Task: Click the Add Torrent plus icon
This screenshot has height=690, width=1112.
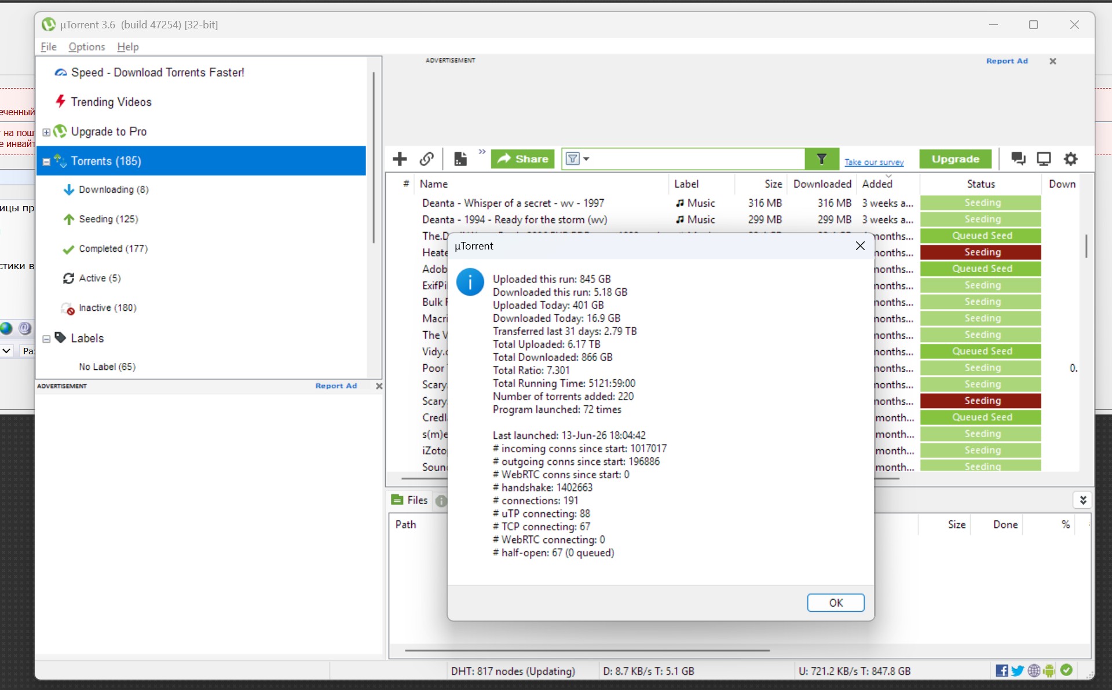Action: 400,159
